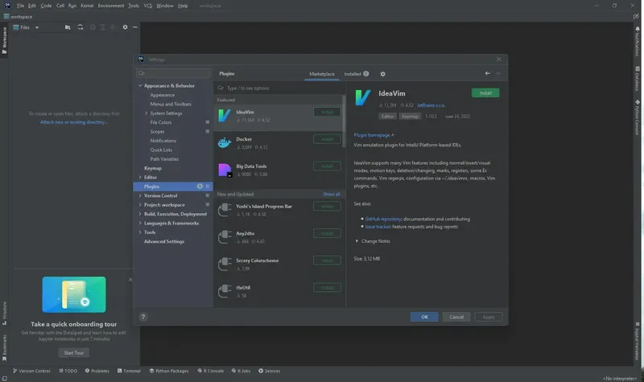The height and width of the screenshot is (382, 644).
Task: Open the Kernel menu
Action: tap(87, 6)
